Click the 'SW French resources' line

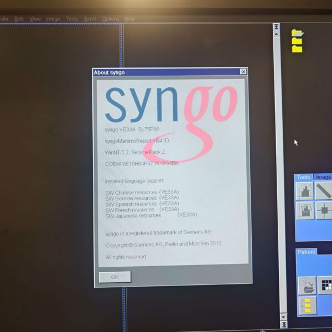142,210
